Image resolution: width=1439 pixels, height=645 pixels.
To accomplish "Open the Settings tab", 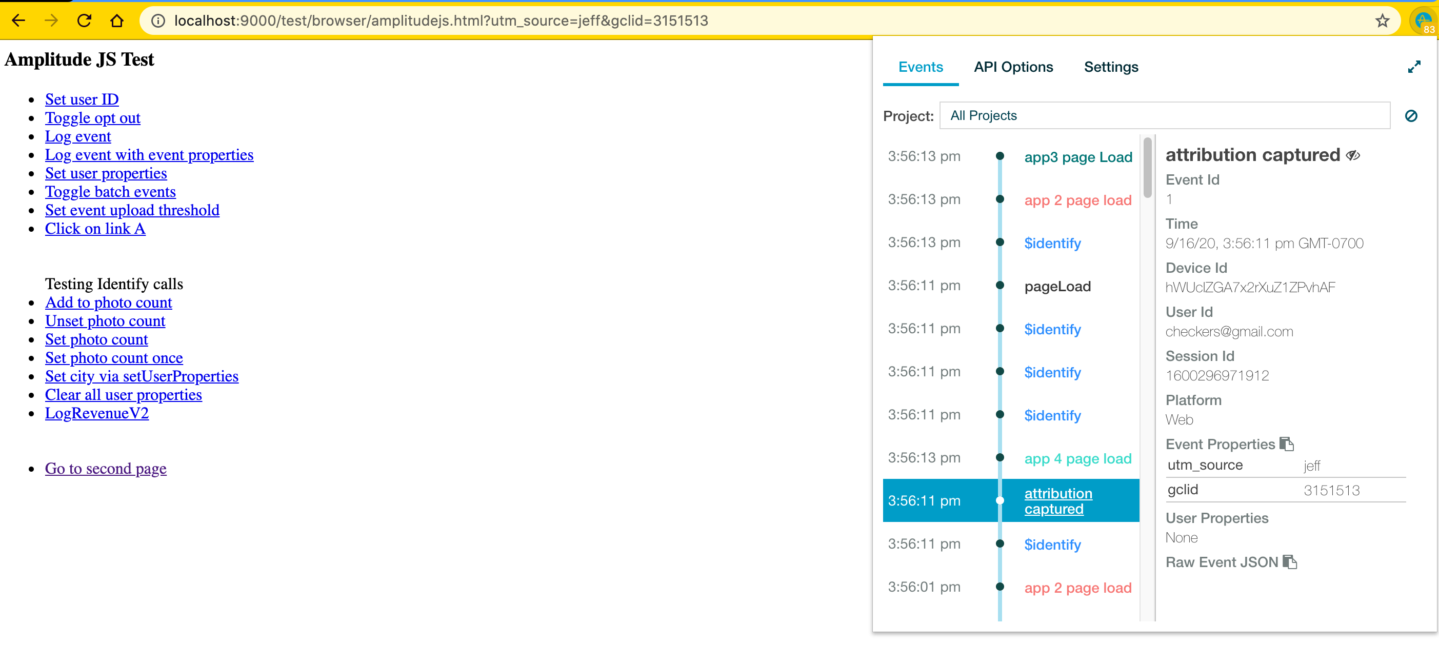I will coord(1111,67).
